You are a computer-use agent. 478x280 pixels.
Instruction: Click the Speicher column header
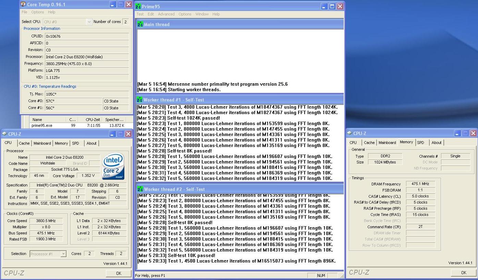(x=114, y=120)
